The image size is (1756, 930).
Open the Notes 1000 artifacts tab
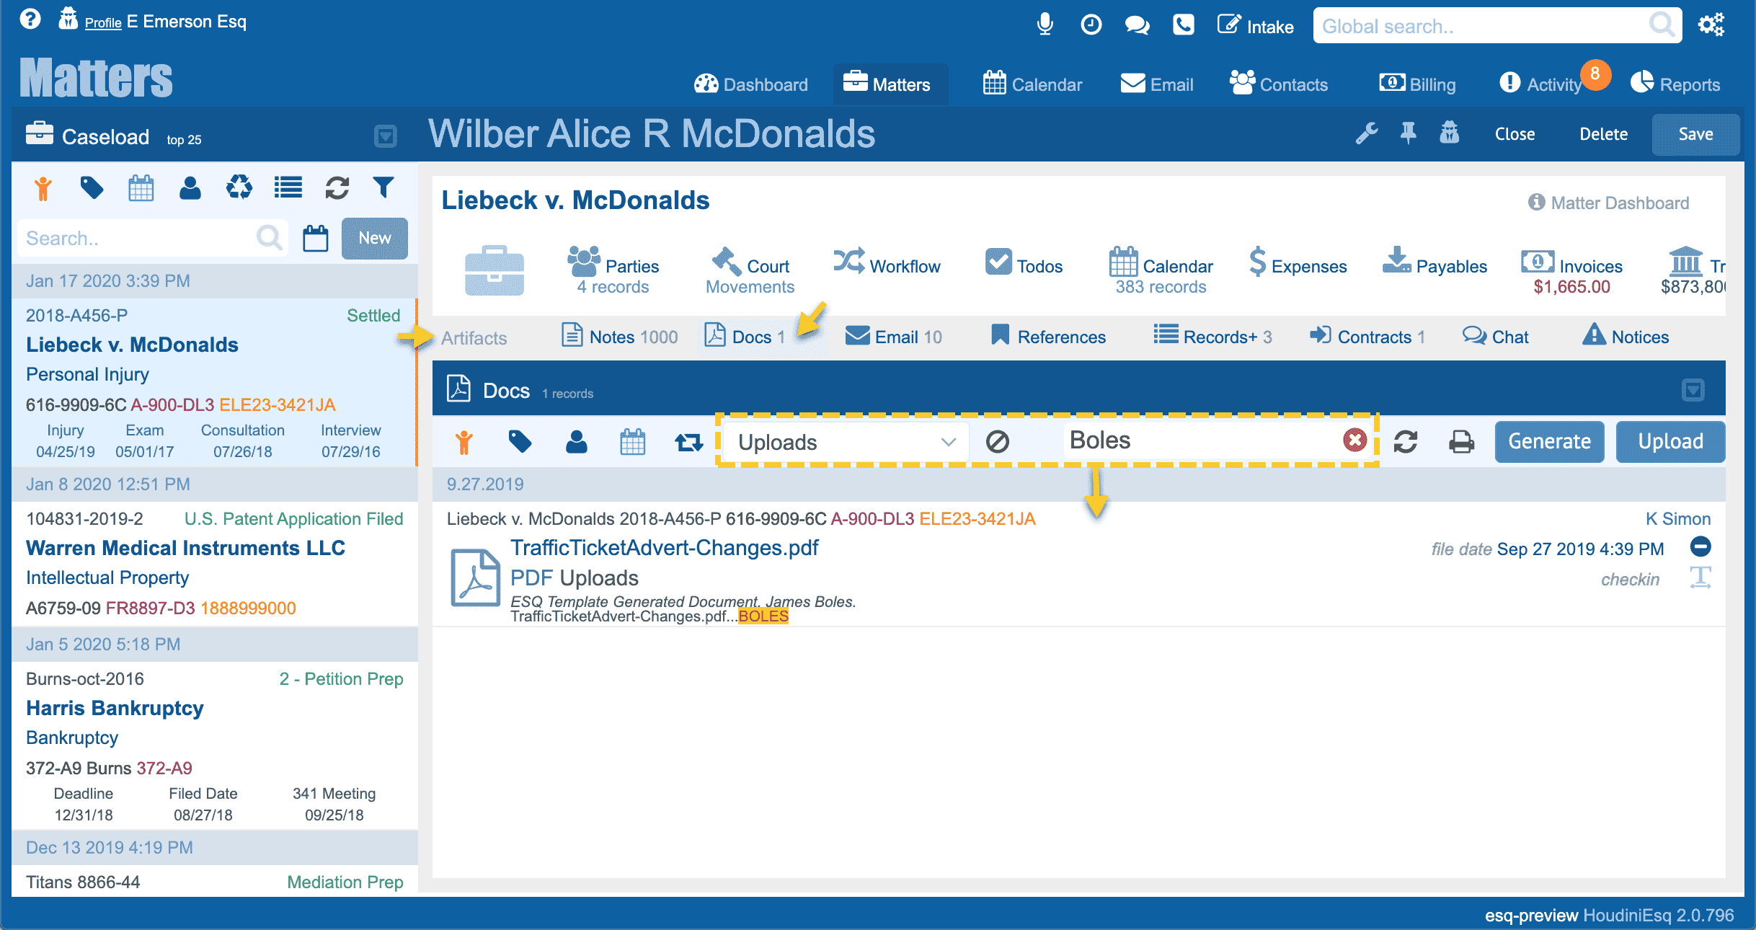[620, 337]
